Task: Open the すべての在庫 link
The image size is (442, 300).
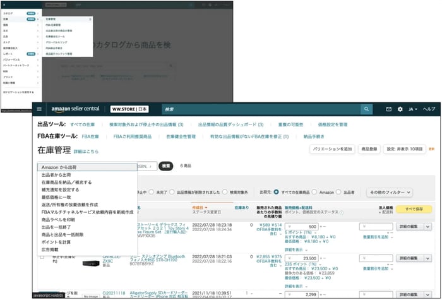Action: [82, 124]
